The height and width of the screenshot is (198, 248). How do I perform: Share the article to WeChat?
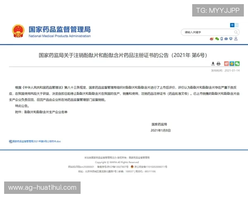[237, 64]
